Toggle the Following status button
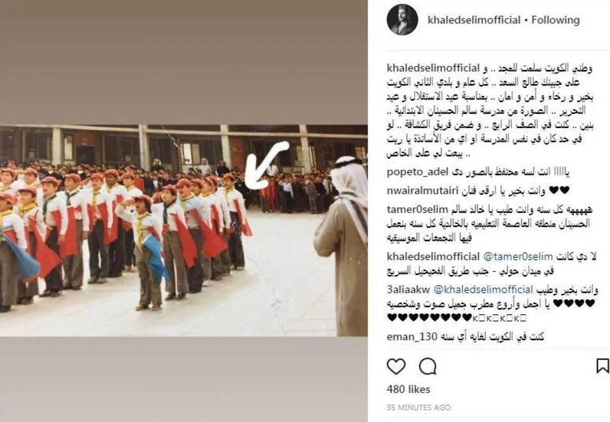This screenshot has height=422, width=610. pyautogui.click(x=555, y=20)
